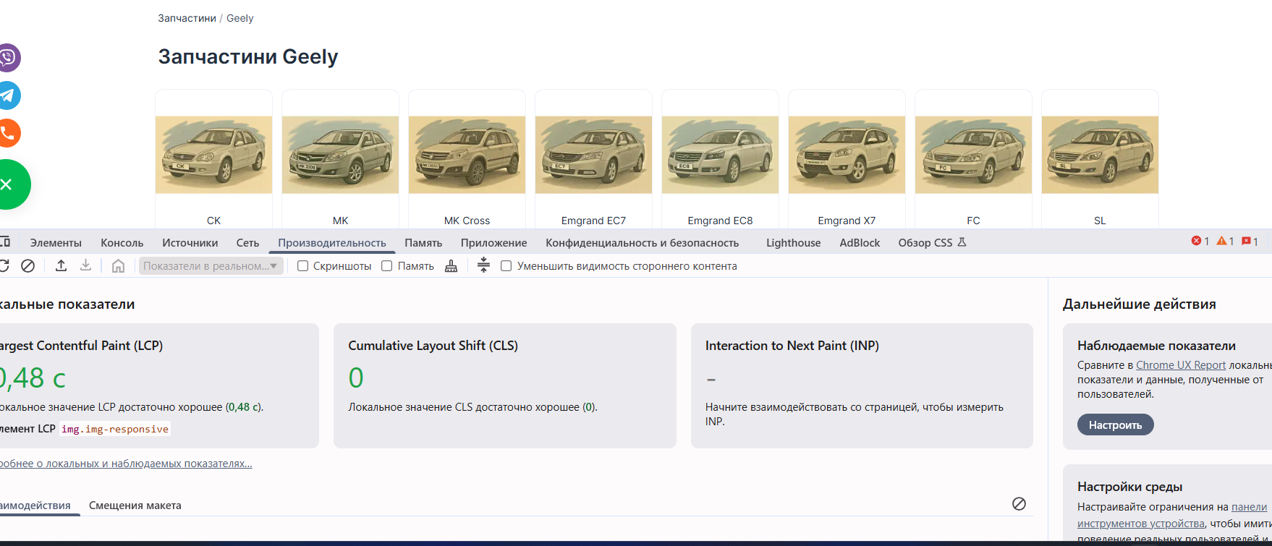Open the Показатели в реальном dropdown
The width and height of the screenshot is (1272, 546).
(211, 266)
